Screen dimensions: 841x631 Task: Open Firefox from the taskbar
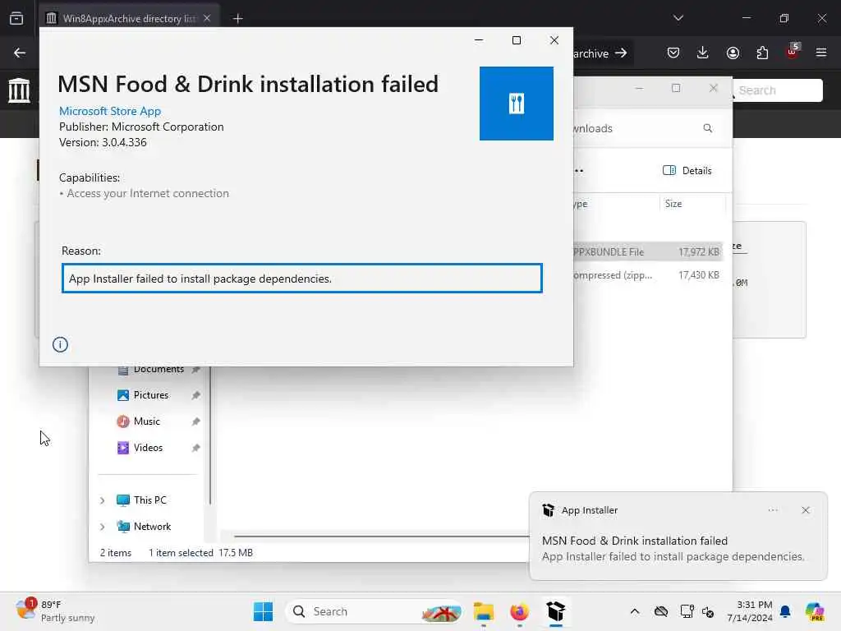tap(519, 611)
